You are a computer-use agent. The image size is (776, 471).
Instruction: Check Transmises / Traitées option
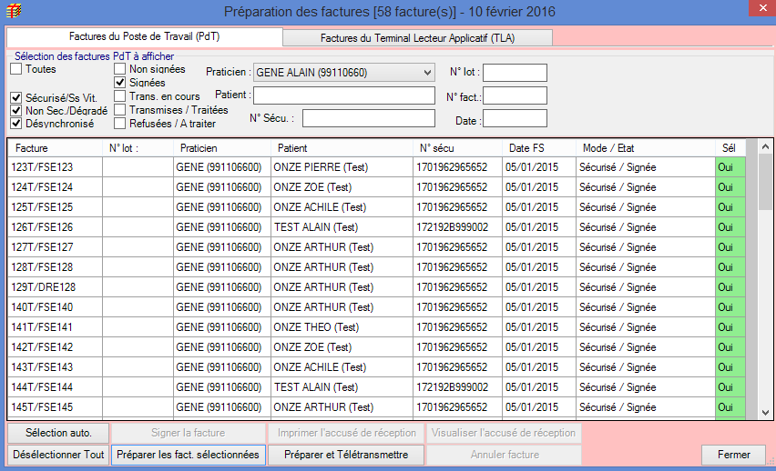(x=120, y=110)
